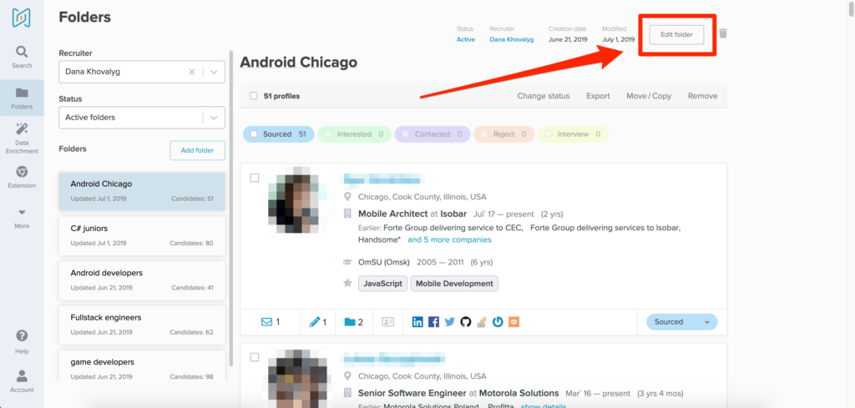Open the Status Active folders dropdown

click(x=142, y=117)
